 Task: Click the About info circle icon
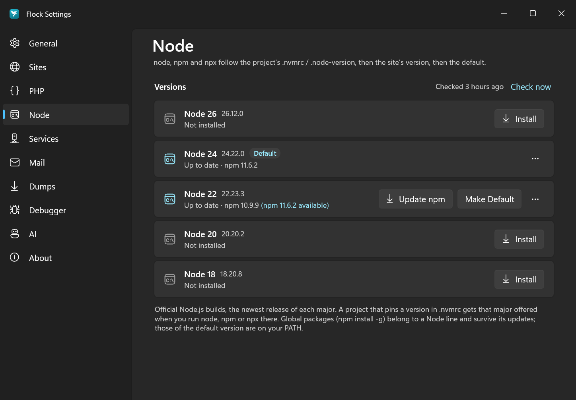coord(15,257)
